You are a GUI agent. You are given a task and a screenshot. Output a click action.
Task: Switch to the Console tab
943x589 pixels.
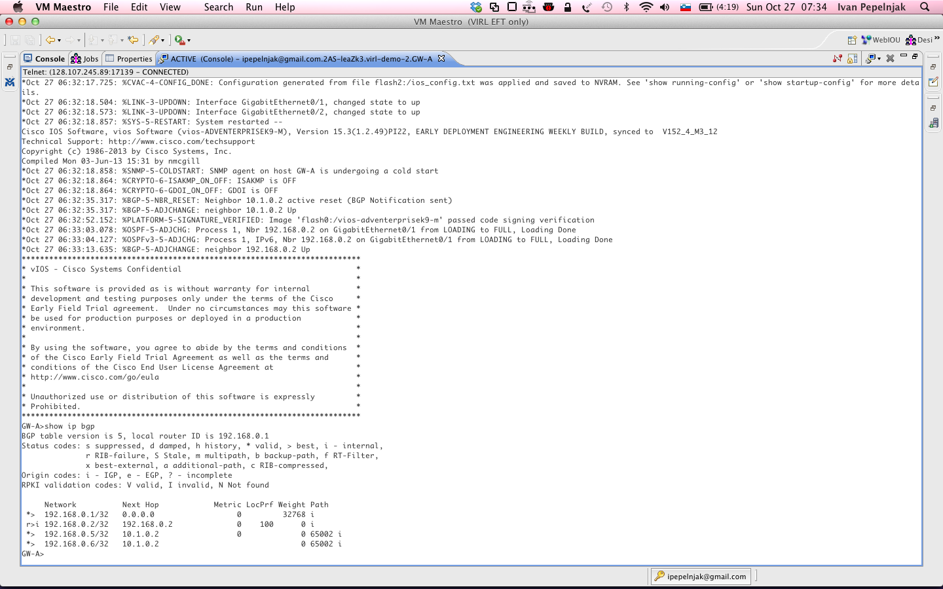click(44, 59)
